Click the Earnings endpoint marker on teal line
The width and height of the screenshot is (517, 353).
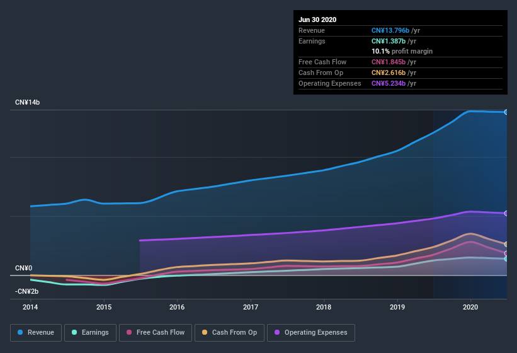(x=506, y=259)
